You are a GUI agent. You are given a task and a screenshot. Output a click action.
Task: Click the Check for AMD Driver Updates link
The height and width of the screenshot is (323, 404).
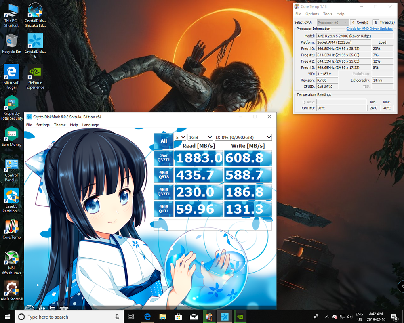369,29
